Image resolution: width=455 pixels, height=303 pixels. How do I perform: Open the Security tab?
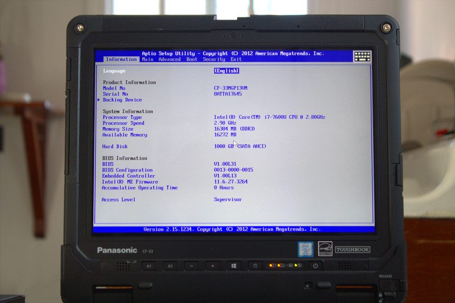click(x=214, y=59)
